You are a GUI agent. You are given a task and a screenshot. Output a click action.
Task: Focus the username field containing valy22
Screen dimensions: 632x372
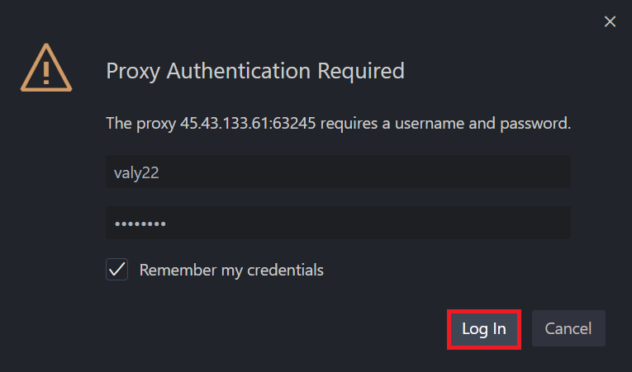[x=338, y=172]
